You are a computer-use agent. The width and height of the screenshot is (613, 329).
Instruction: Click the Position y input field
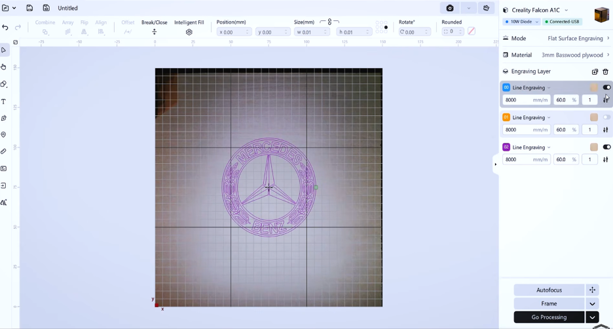[272, 32]
